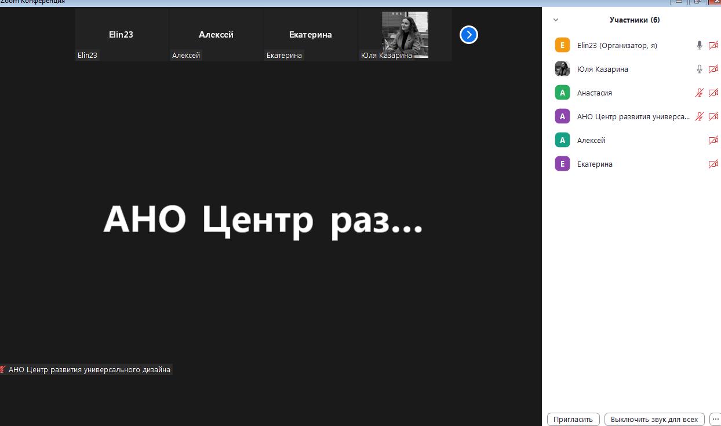Show next page of video thumbnails

coord(468,35)
